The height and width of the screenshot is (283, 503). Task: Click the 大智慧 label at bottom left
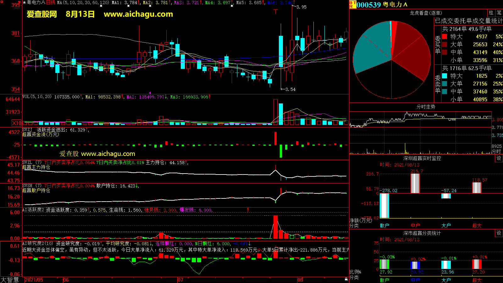click(10, 280)
